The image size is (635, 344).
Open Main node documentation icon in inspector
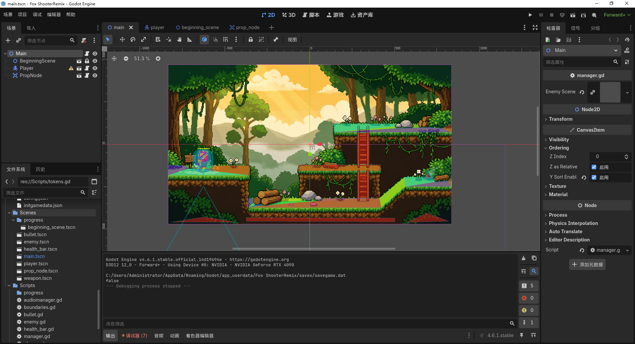pyautogui.click(x=627, y=50)
